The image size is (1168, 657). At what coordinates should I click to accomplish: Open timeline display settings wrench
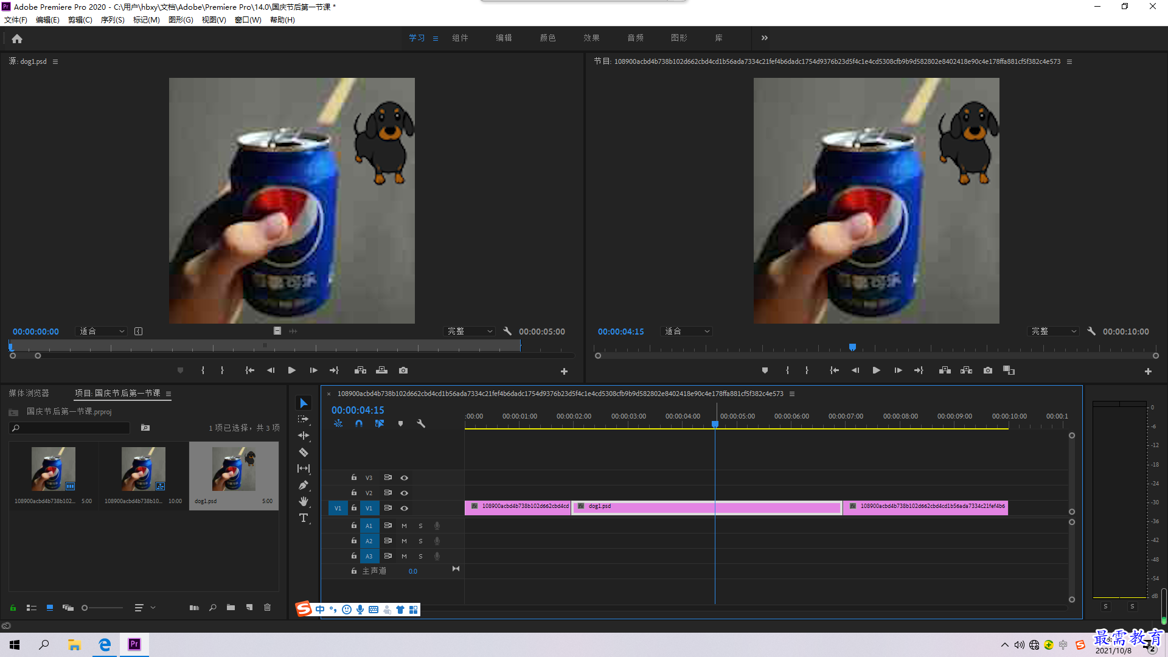421,423
